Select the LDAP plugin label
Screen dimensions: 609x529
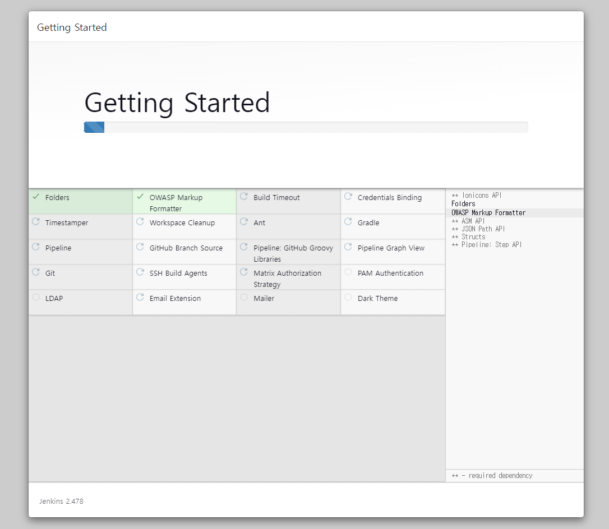click(x=54, y=299)
